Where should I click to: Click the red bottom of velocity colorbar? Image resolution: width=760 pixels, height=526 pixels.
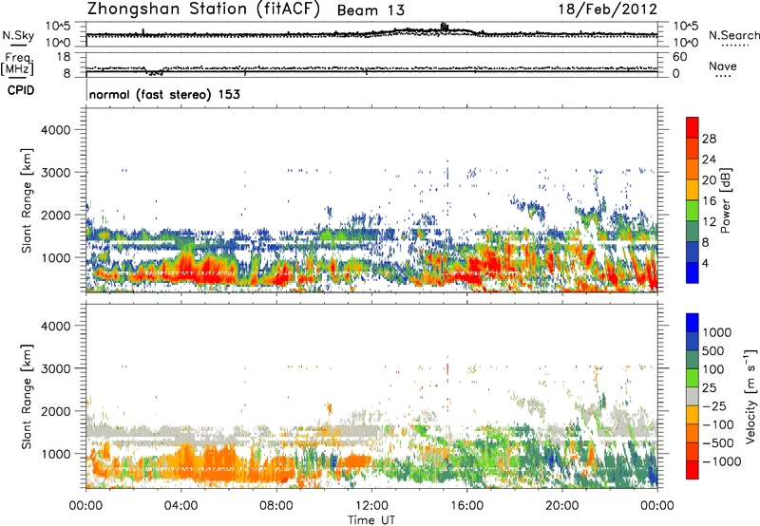[x=693, y=470]
